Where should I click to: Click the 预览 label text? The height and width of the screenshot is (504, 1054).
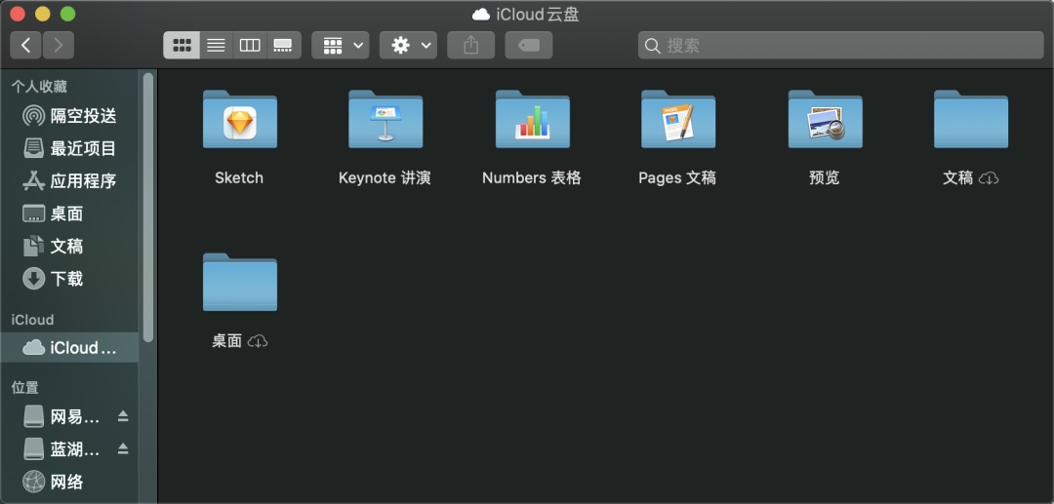[x=825, y=177]
